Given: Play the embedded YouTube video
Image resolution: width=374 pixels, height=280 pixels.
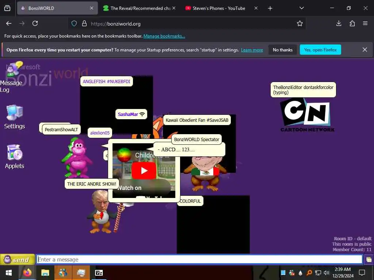Looking at the screenshot, I should tap(144, 171).
